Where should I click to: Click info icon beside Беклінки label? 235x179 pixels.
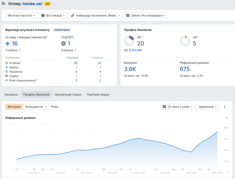pyautogui.click(x=138, y=62)
